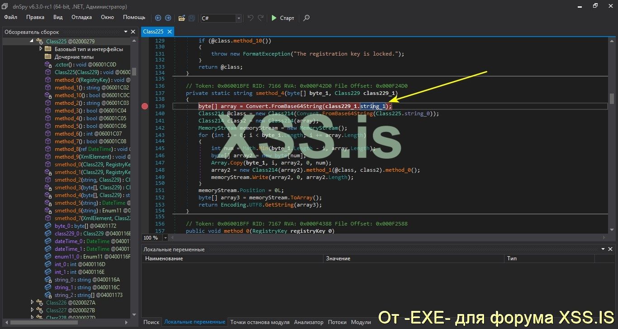Click the magnifier search icon in toolbar

[x=306, y=18]
